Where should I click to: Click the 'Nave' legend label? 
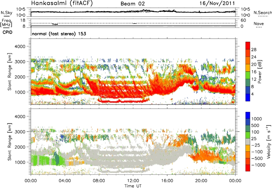tap(259, 23)
